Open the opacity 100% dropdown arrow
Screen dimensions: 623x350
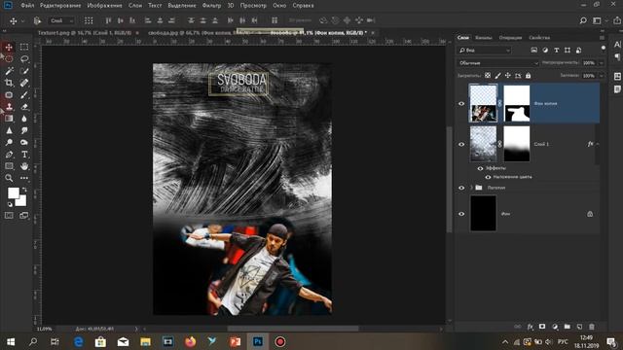coord(602,63)
